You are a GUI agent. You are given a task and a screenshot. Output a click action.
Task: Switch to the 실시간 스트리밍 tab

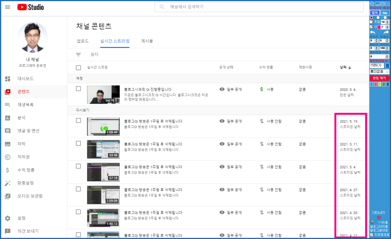115,41
